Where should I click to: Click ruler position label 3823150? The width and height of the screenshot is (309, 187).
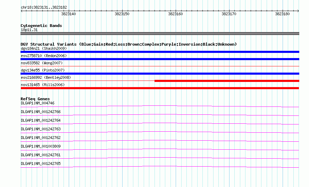click(122, 14)
